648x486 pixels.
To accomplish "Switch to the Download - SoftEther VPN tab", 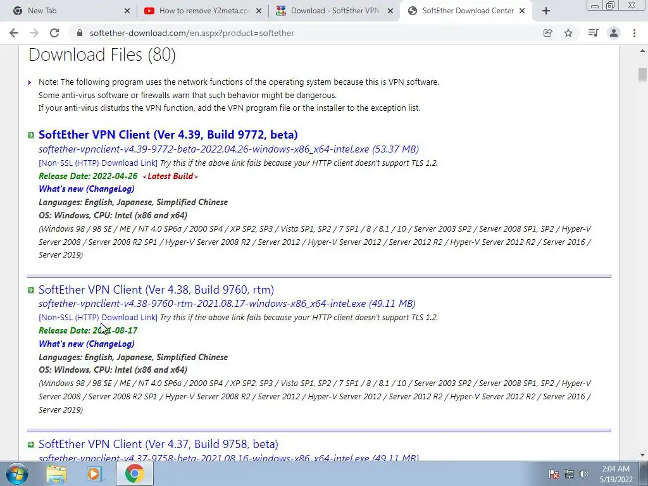I will click(334, 11).
